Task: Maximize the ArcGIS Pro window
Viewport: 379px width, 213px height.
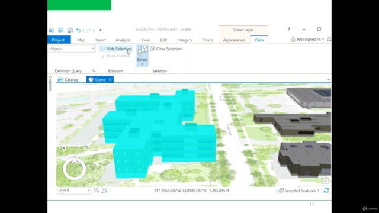Action: pyautogui.click(x=319, y=29)
